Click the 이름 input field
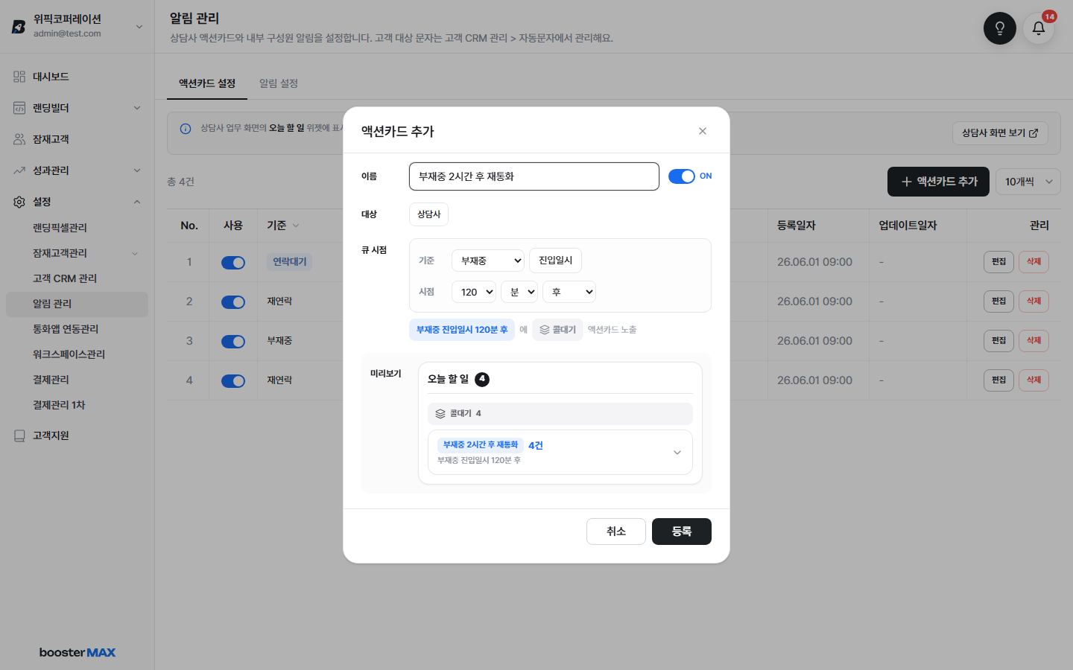Viewport: 1073px width, 670px height. pyautogui.click(x=534, y=176)
